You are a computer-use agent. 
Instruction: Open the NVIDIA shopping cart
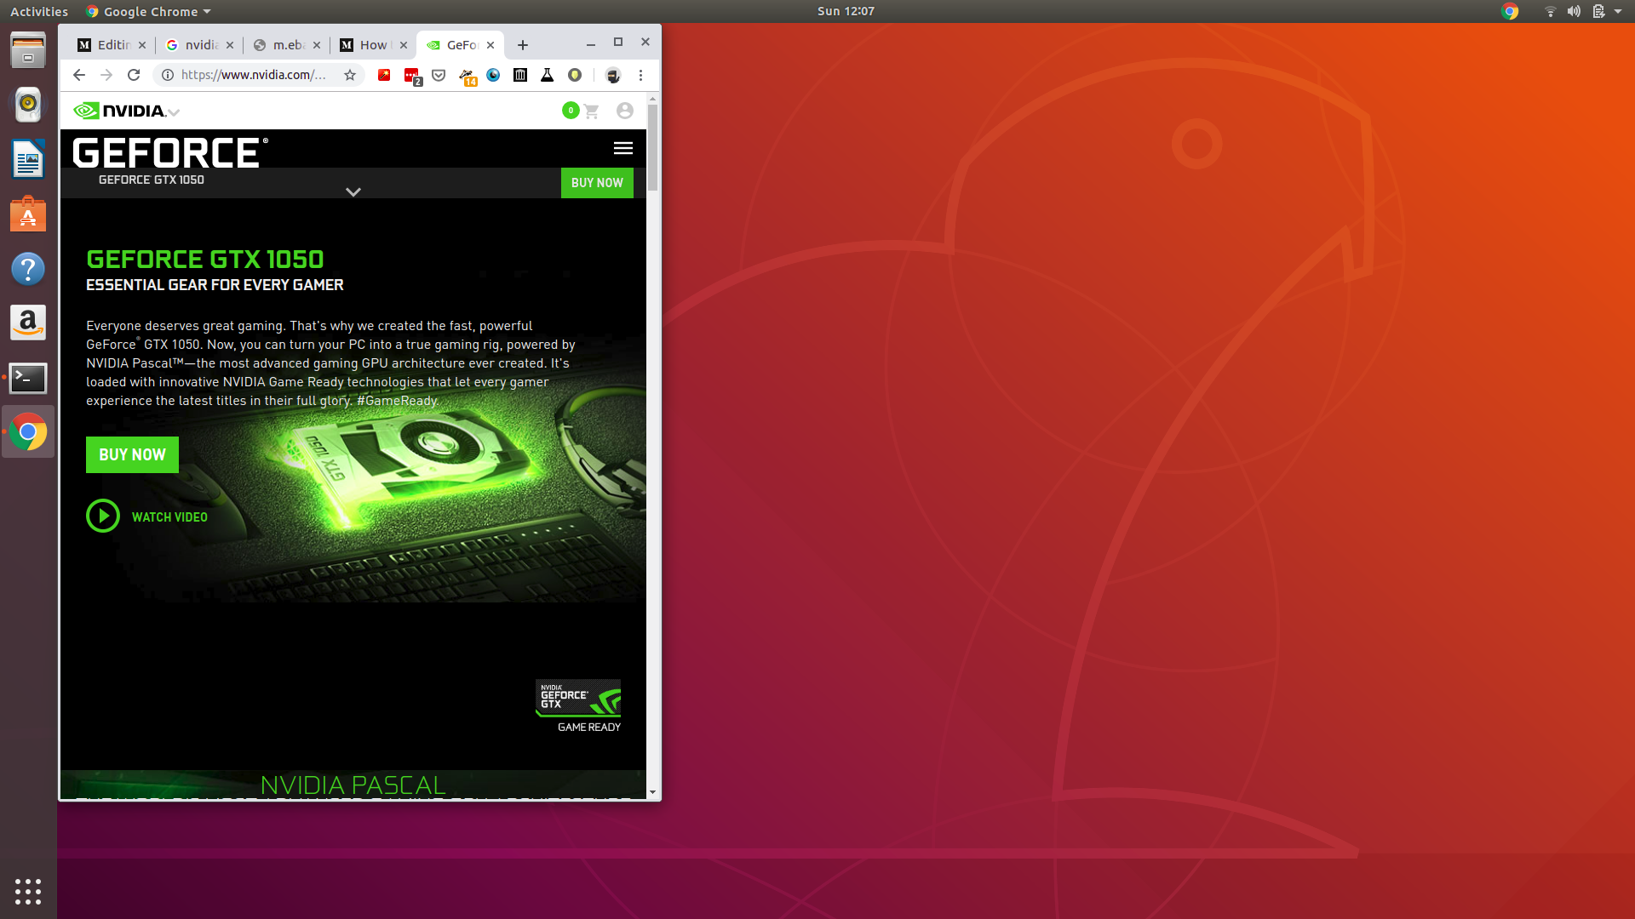[x=592, y=111]
